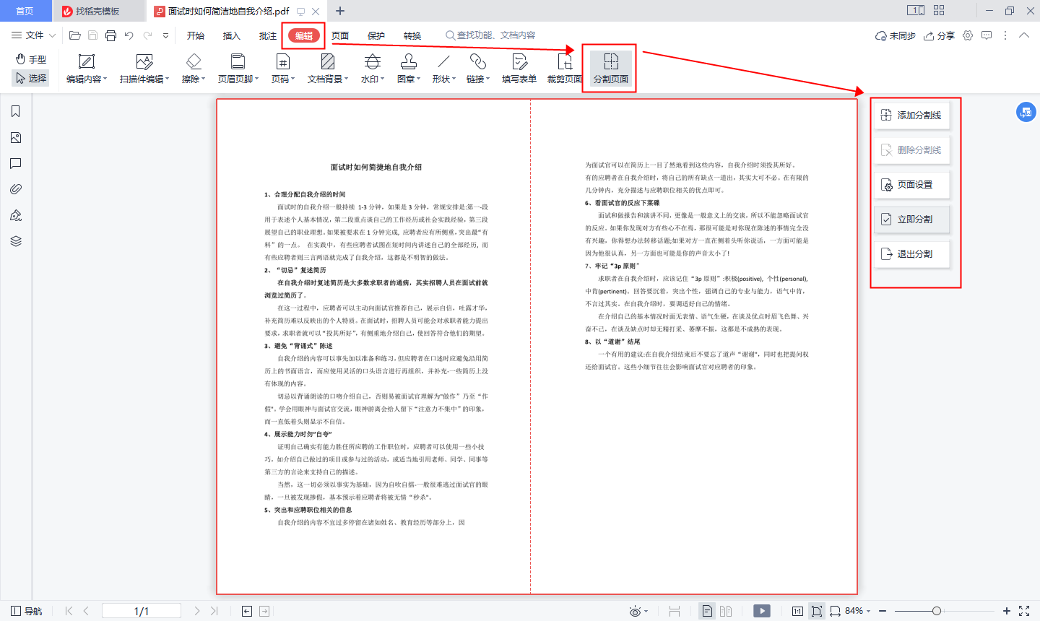Open the zoom percentage dropdown near 84%

(x=870, y=611)
